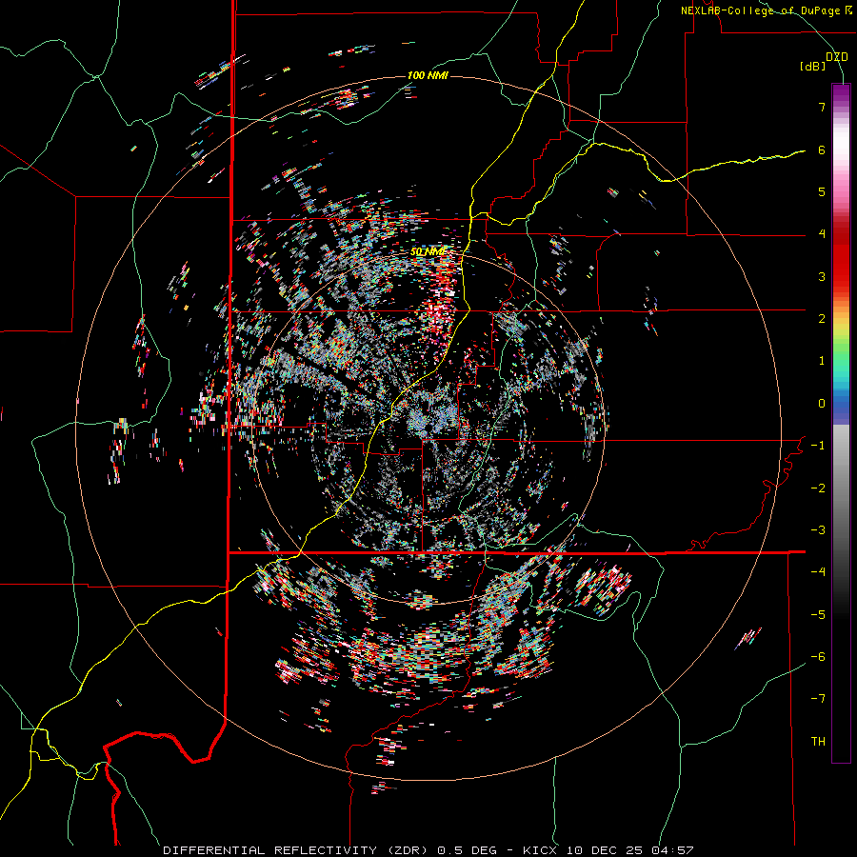Click the TH label on the legend
Image resolution: width=857 pixels, height=857 pixels.
pos(818,742)
